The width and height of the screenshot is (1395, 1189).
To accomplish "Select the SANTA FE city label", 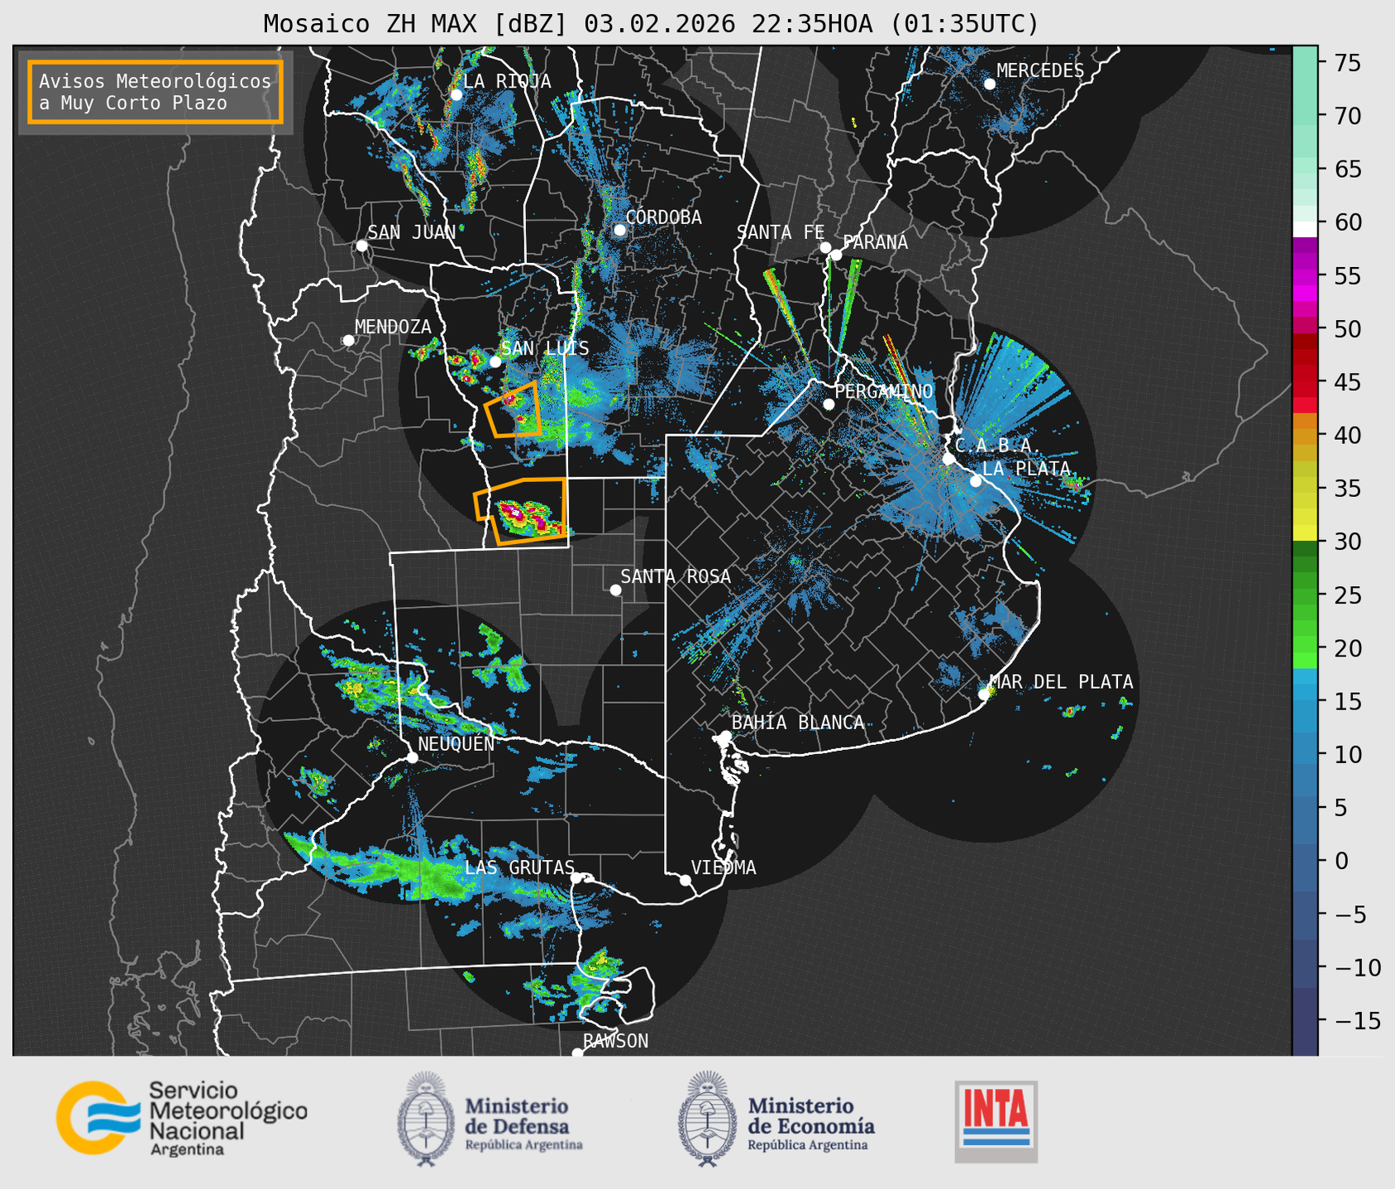I will [x=781, y=232].
